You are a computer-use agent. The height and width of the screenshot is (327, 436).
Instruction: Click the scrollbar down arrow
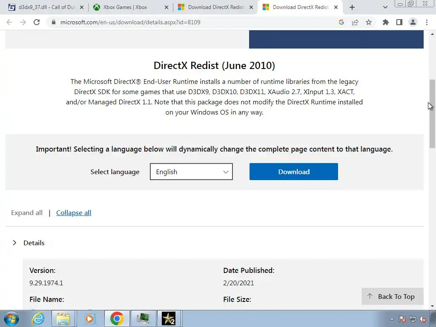point(432,306)
